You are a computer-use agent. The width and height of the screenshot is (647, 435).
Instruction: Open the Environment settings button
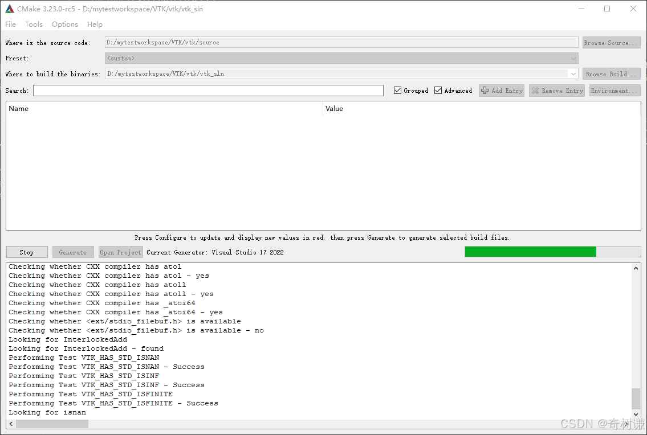coord(615,91)
